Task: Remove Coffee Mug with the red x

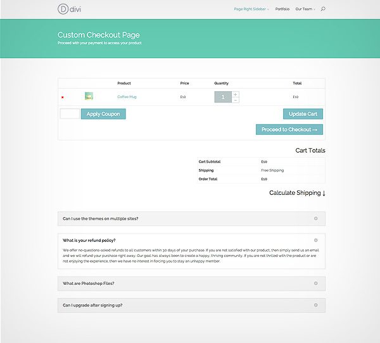Action: (x=63, y=97)
